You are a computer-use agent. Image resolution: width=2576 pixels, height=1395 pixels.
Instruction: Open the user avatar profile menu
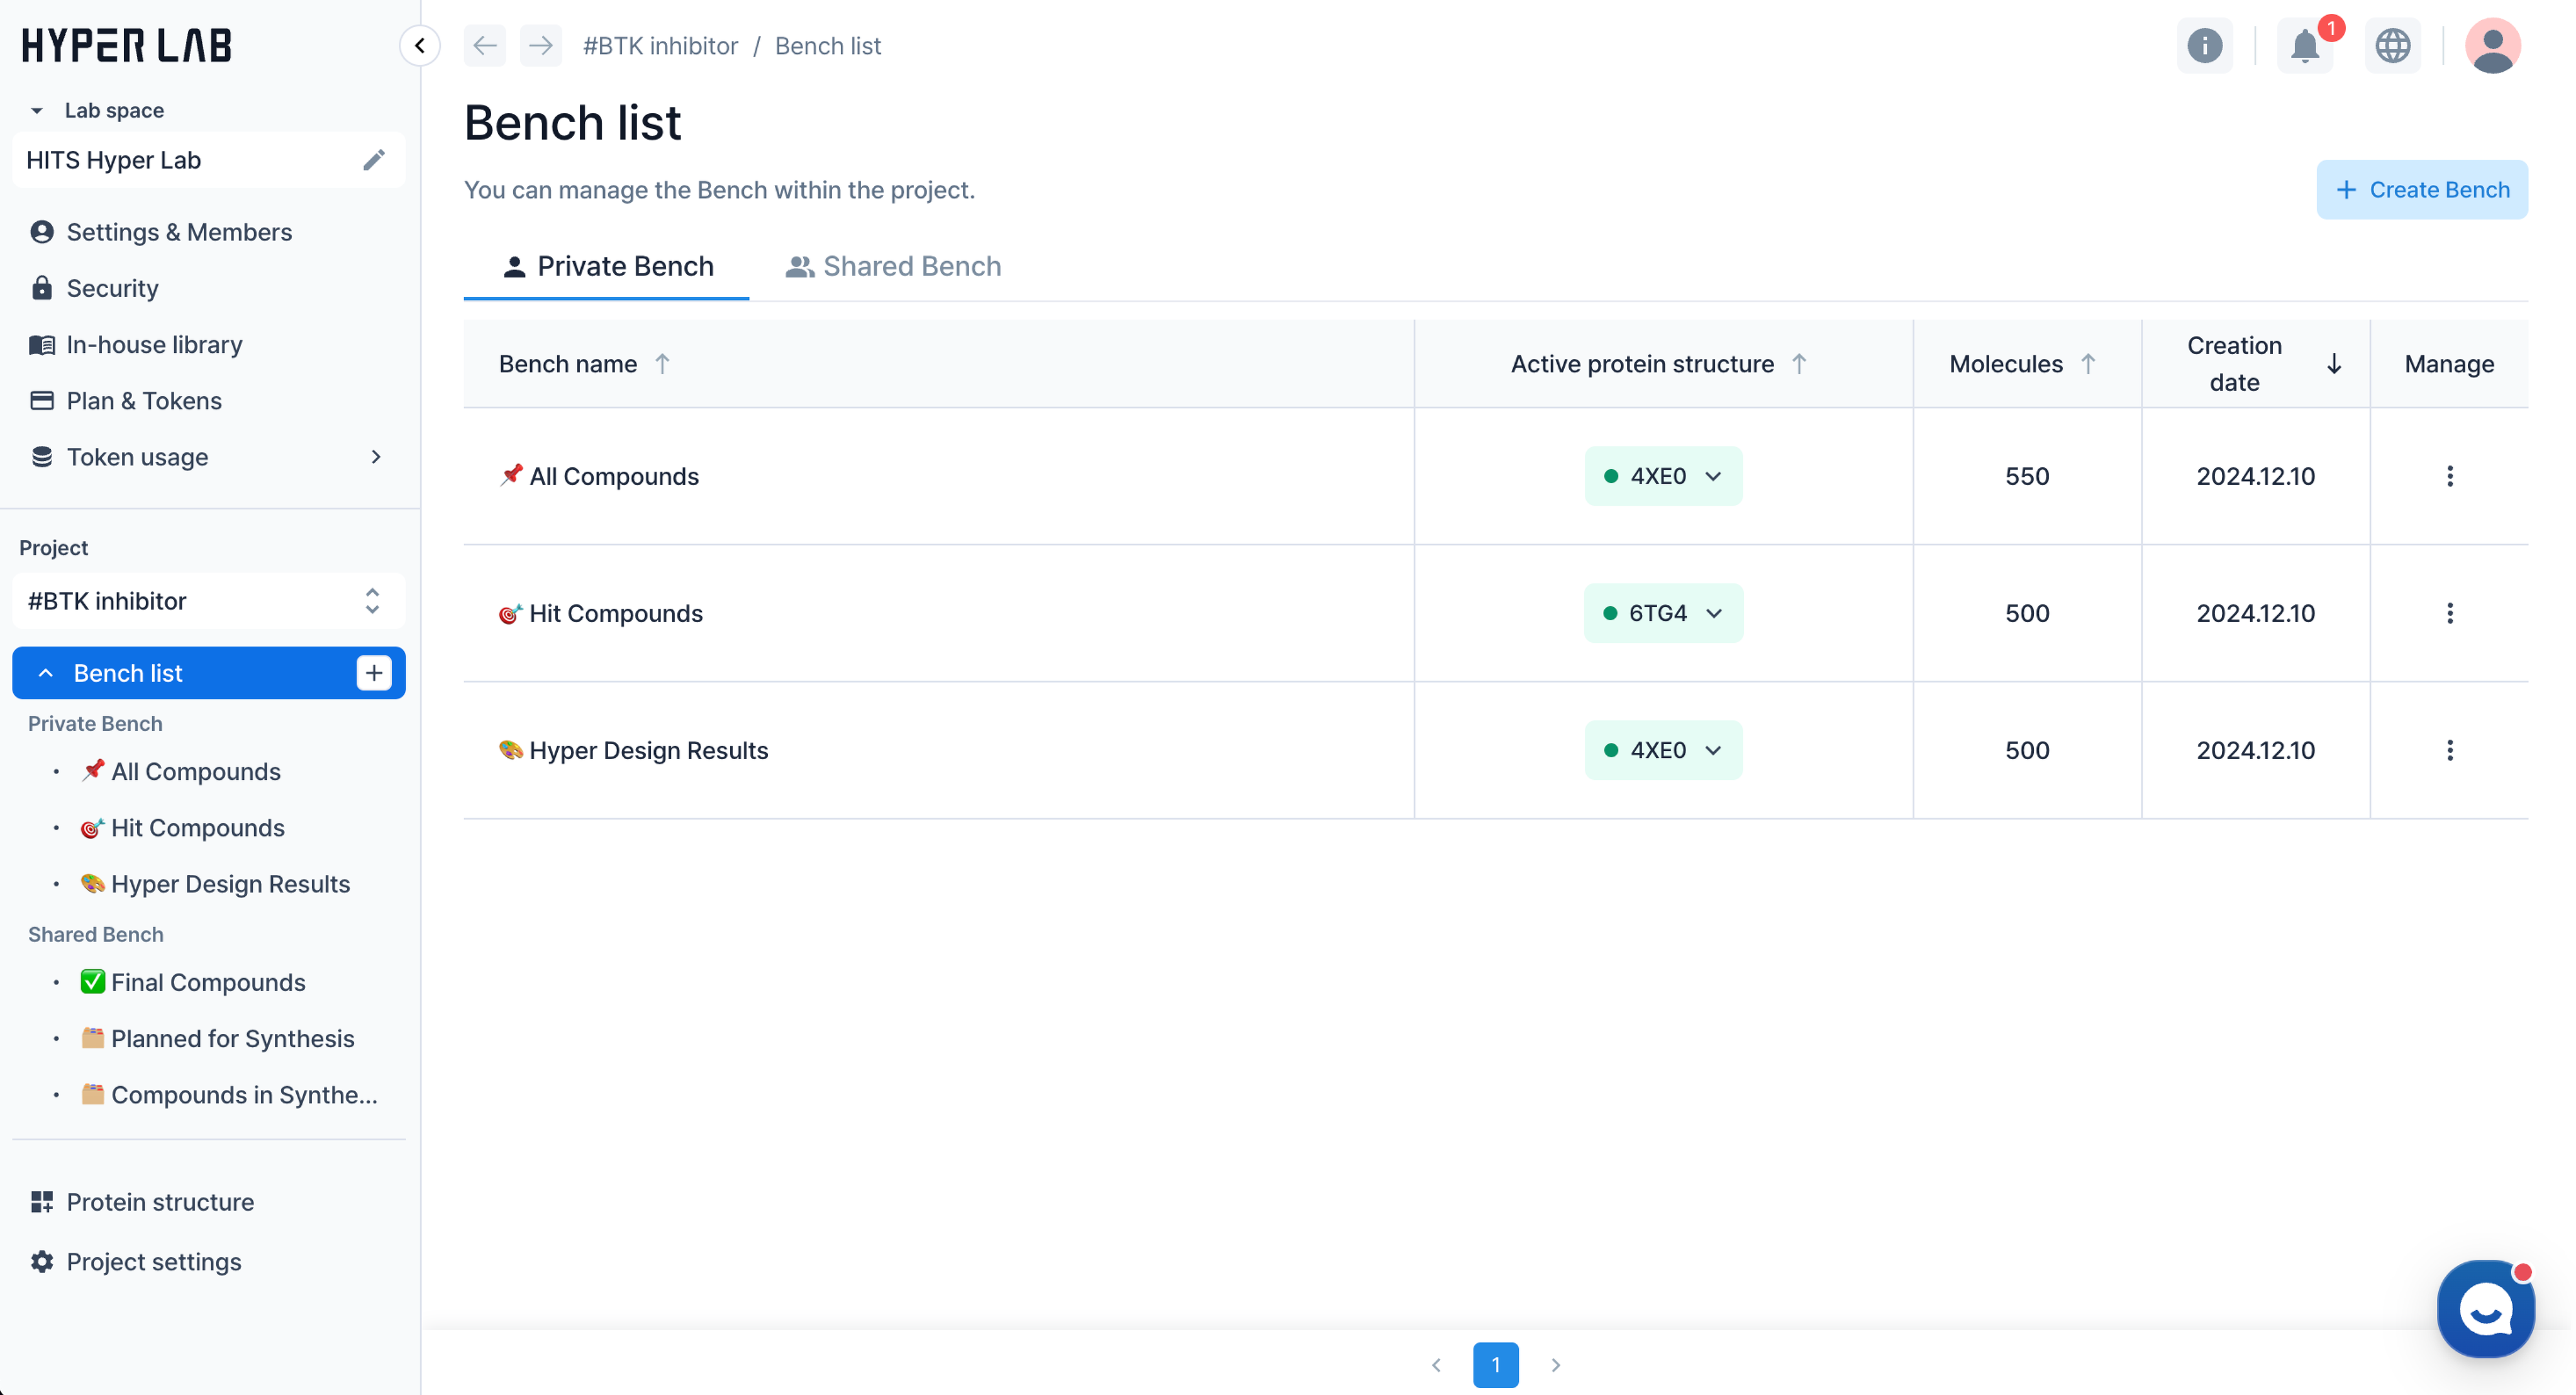2492,46
